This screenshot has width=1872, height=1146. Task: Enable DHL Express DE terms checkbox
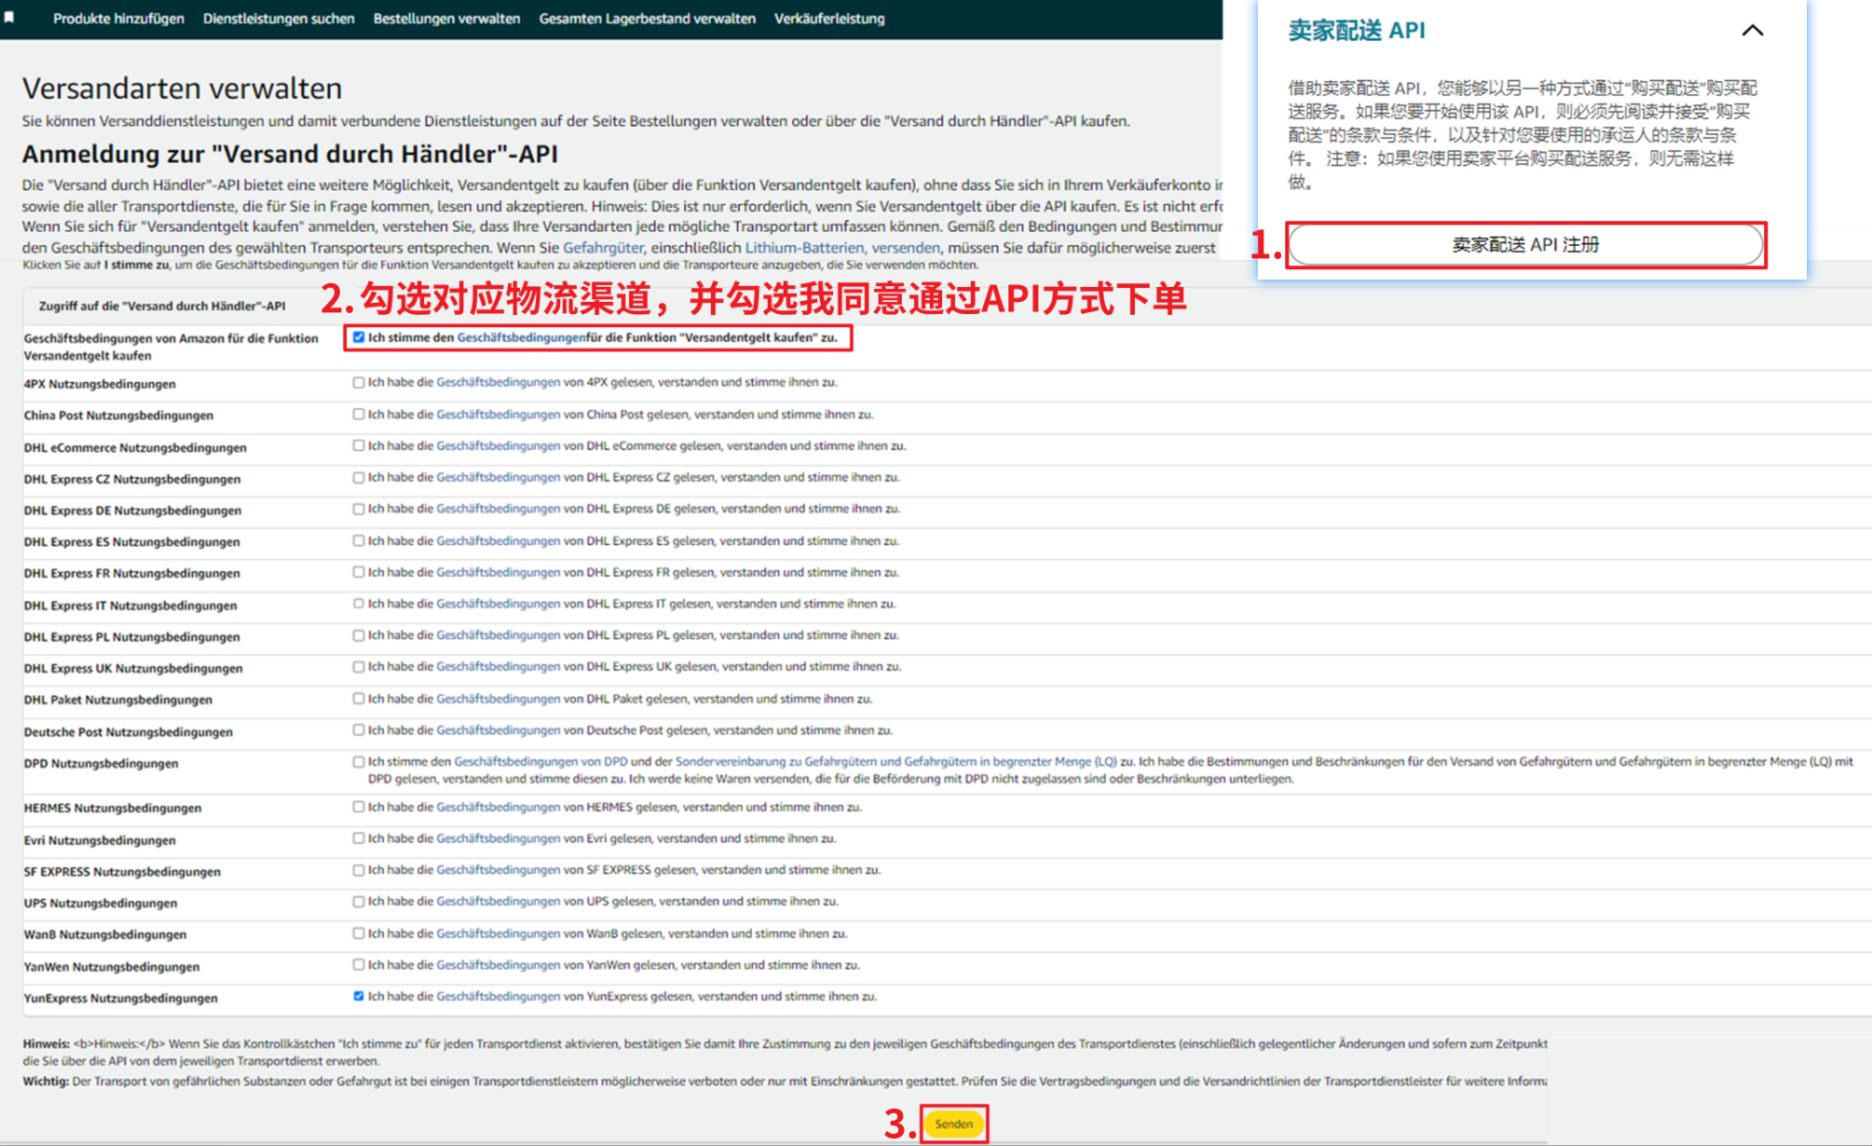359,510
